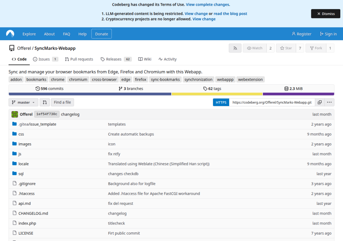Switch to the Releases tab

(x=116, y=59)
